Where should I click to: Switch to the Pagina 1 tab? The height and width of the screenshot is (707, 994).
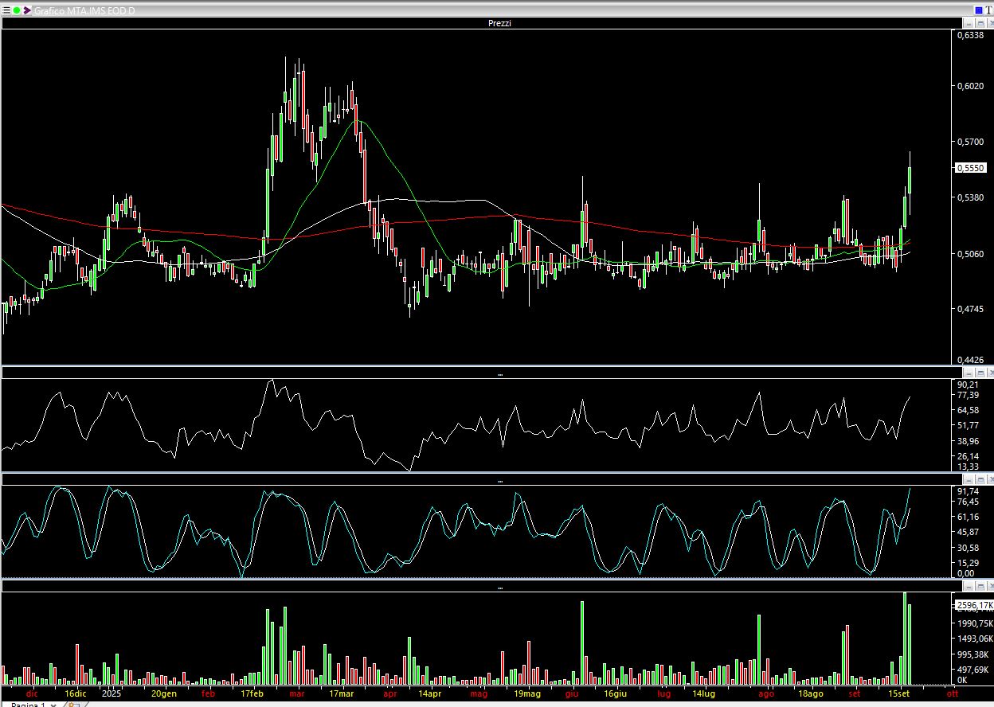tap(27, 705)
